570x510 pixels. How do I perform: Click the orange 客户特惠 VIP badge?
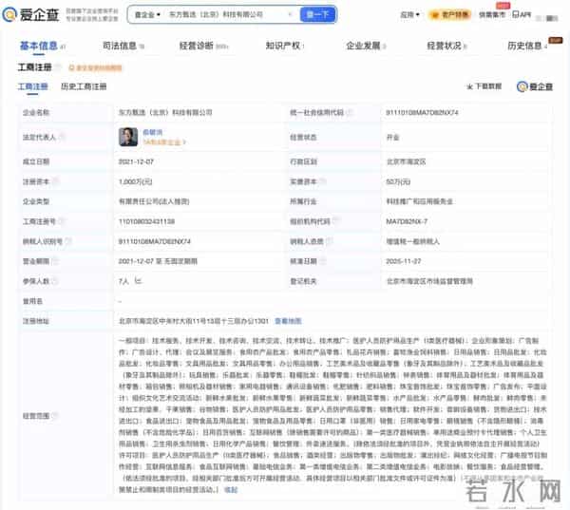[450, 14]
